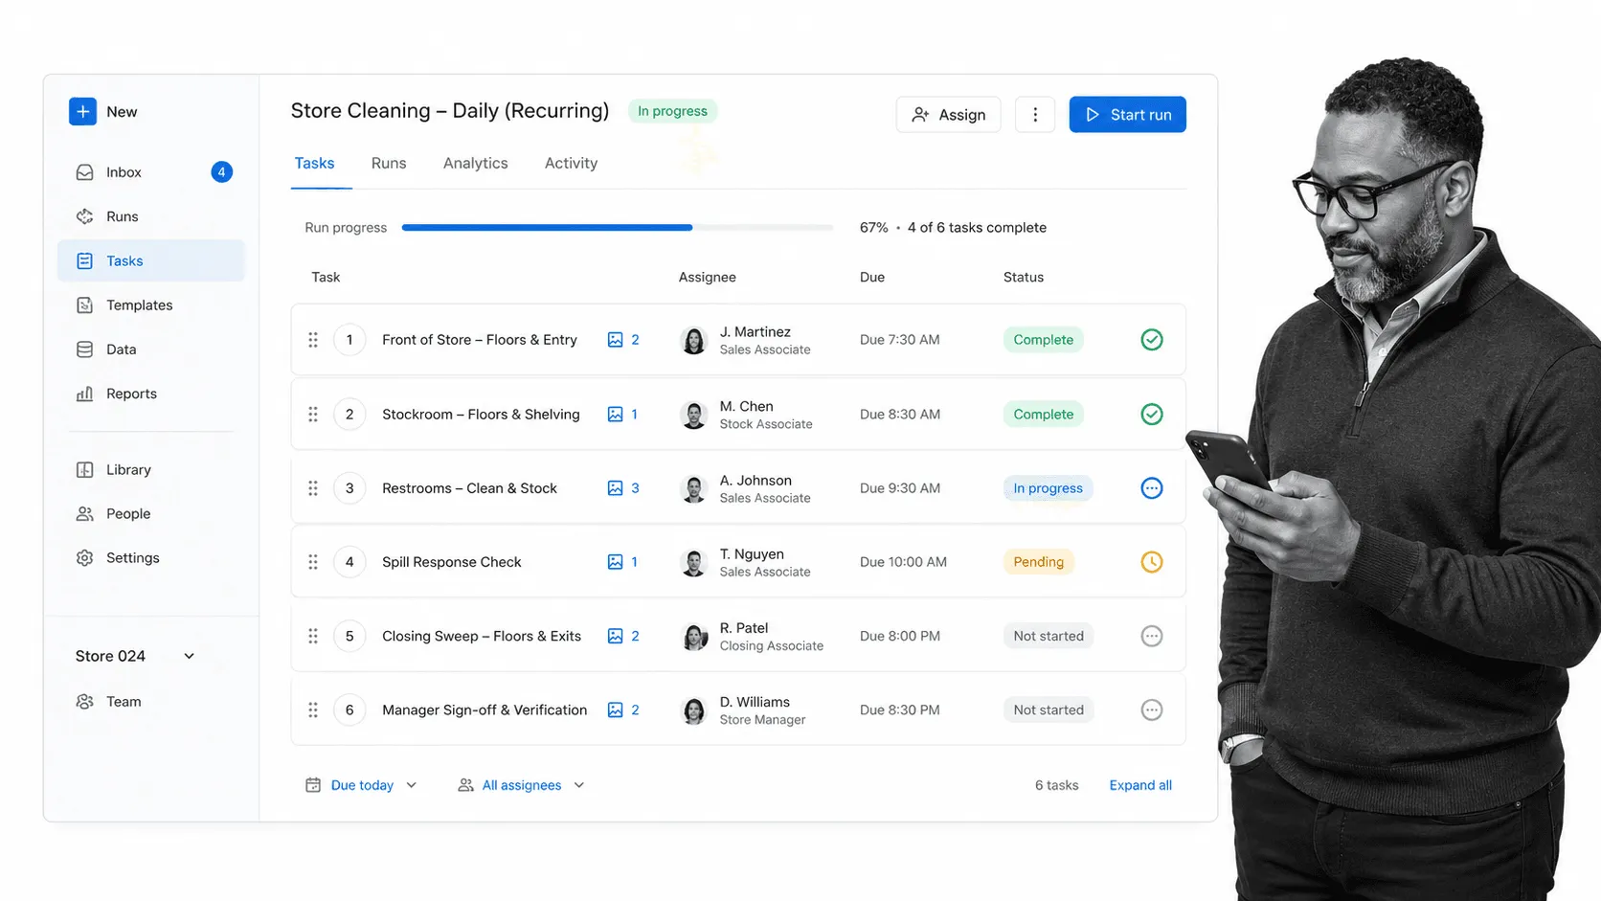The height and width of the screenshot is (901, 1601).
Task: Click task number 1 circle
Action: pyautogui.click(x=350, y=340)
